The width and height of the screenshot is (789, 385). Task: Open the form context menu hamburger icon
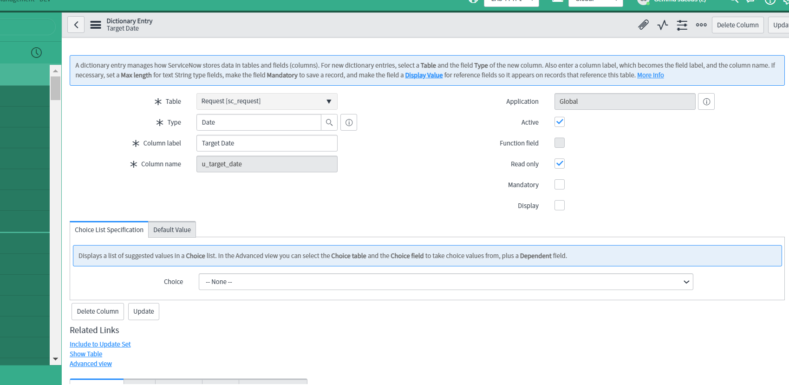coord(96,25)
